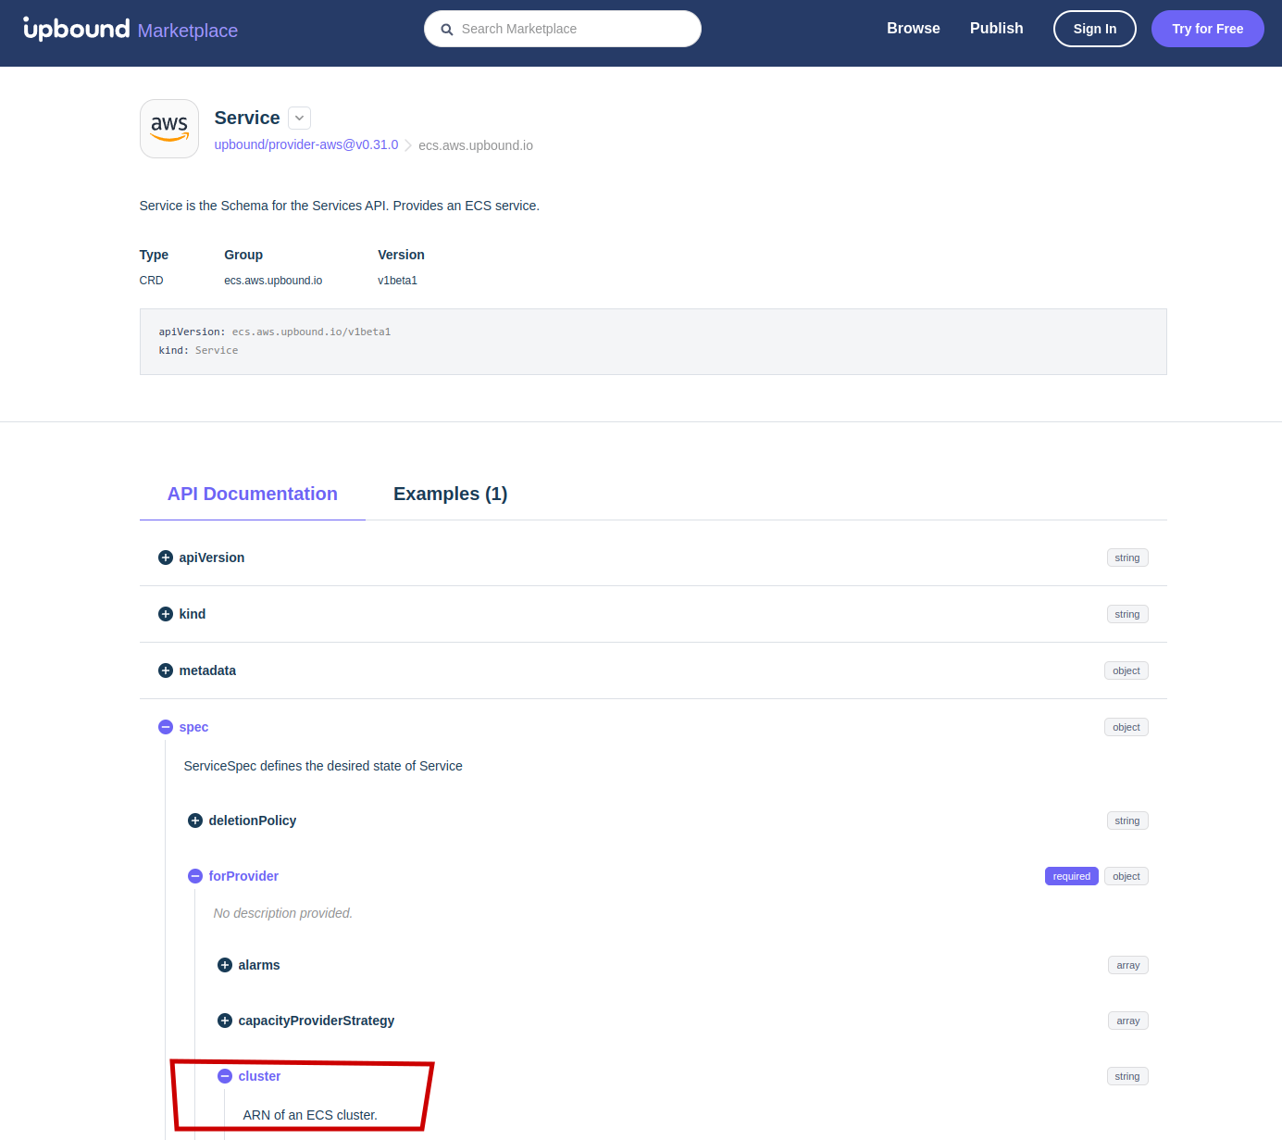Click the search magnifier icon
This screenshot has height=1140, width=1282.
coord(447,29)
